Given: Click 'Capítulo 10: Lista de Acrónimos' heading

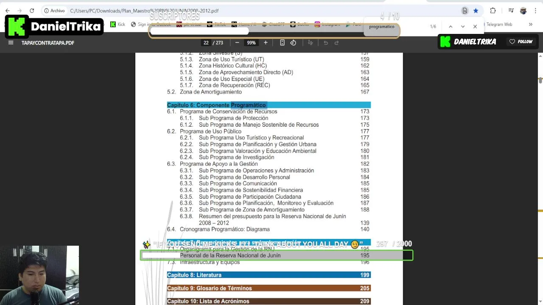Looking at the screenshot, I should click(208, 301).
